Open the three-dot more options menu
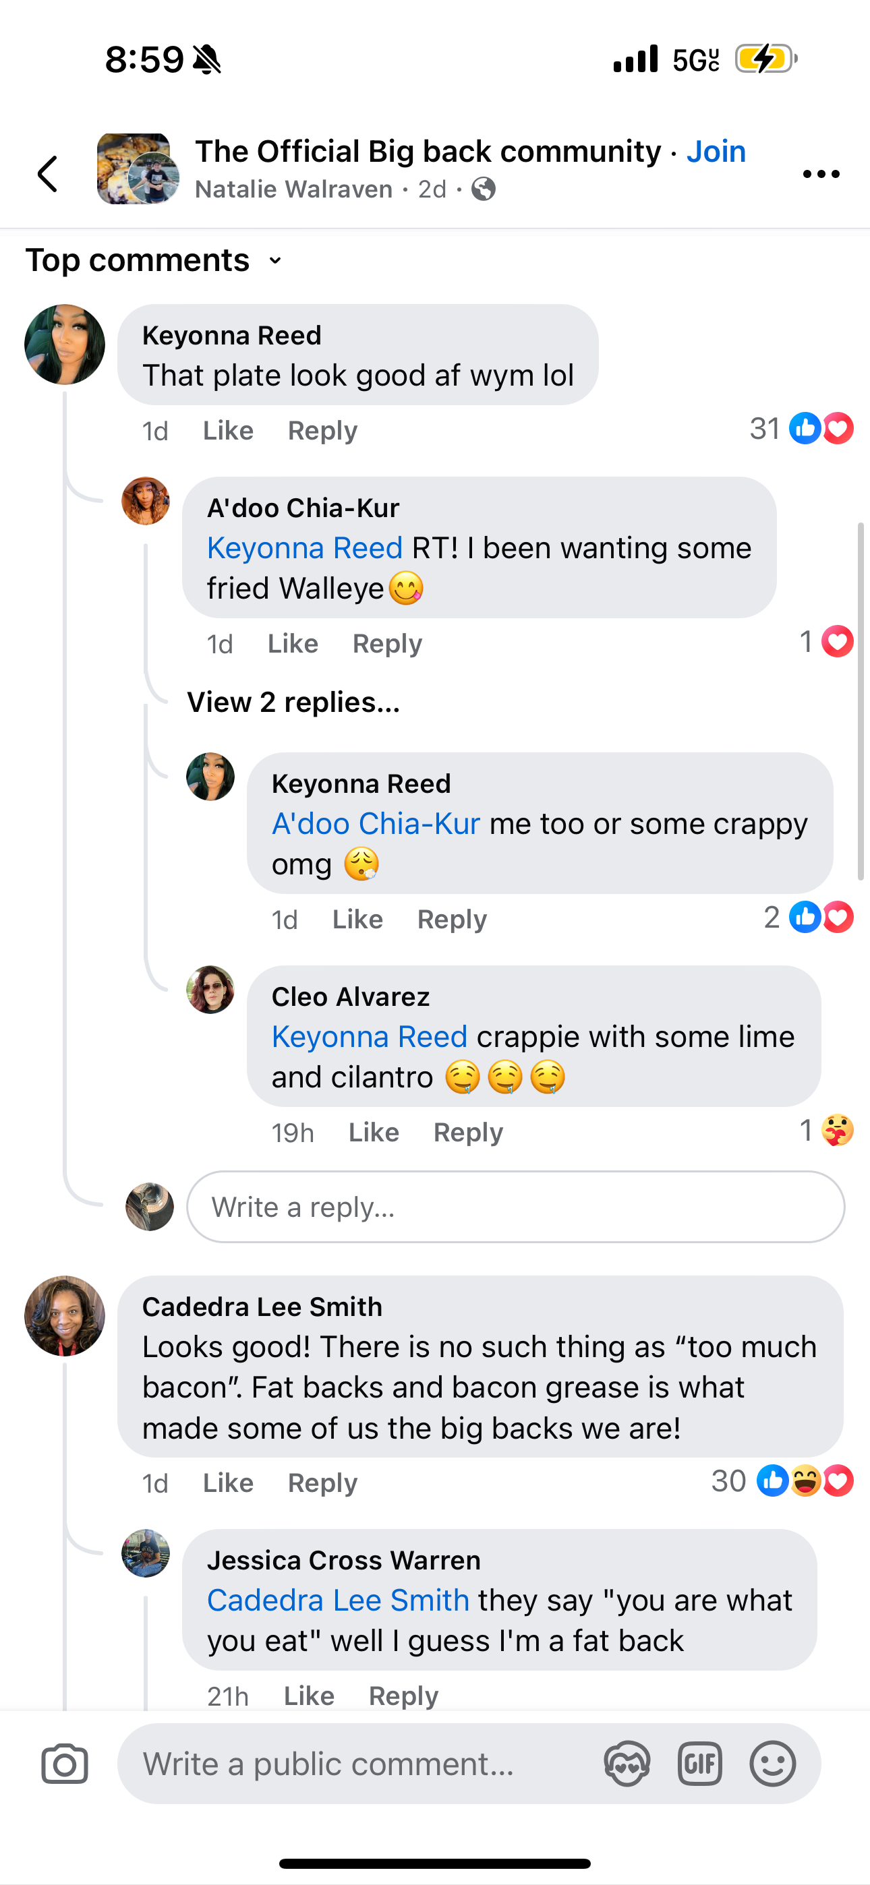870x1885 pixels. point(821,174)
